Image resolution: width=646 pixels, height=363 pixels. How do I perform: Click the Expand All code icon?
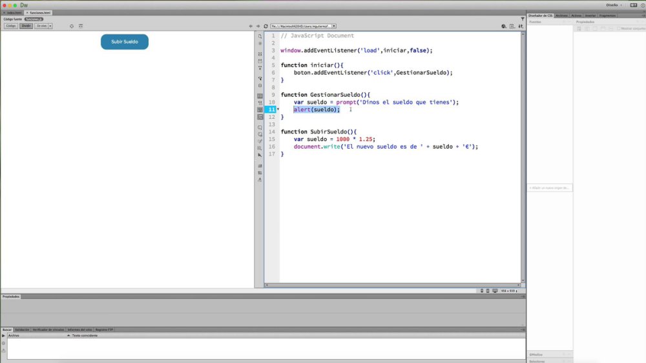tap(260, 68)
